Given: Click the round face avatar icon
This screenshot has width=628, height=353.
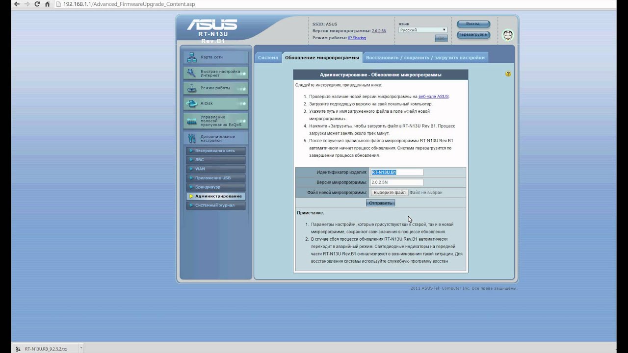Looking at the screenshot, I should pos(508,35).
